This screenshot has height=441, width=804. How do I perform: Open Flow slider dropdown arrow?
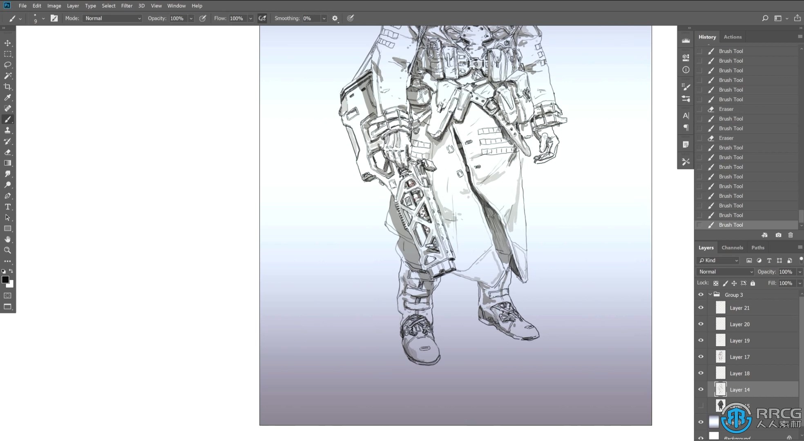coord(250,18)
